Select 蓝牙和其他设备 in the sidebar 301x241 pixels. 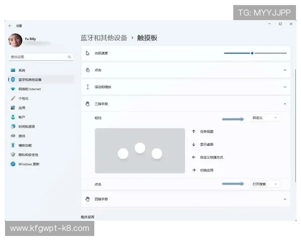tap(41, 79)
